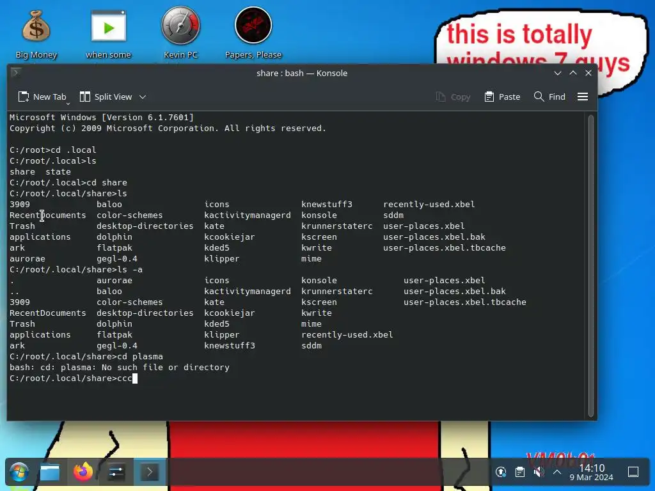
Task: Click 'RecentDocuments' in the first ls output
Action: coord(47,215)
